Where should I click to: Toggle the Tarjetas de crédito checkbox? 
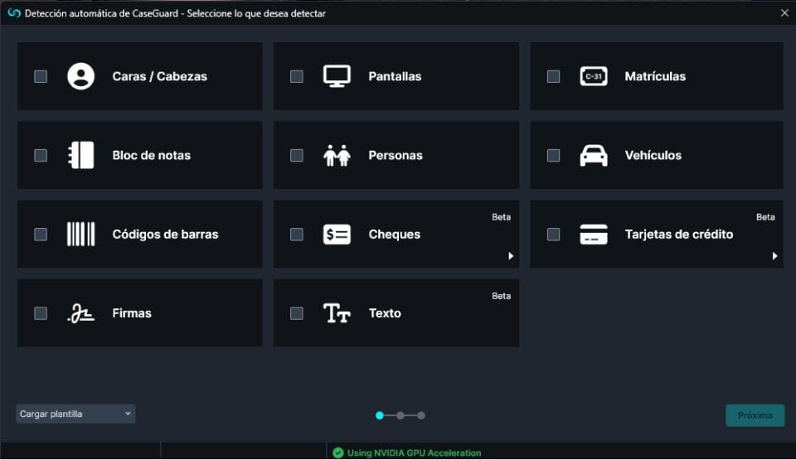(x=553, y=234)
